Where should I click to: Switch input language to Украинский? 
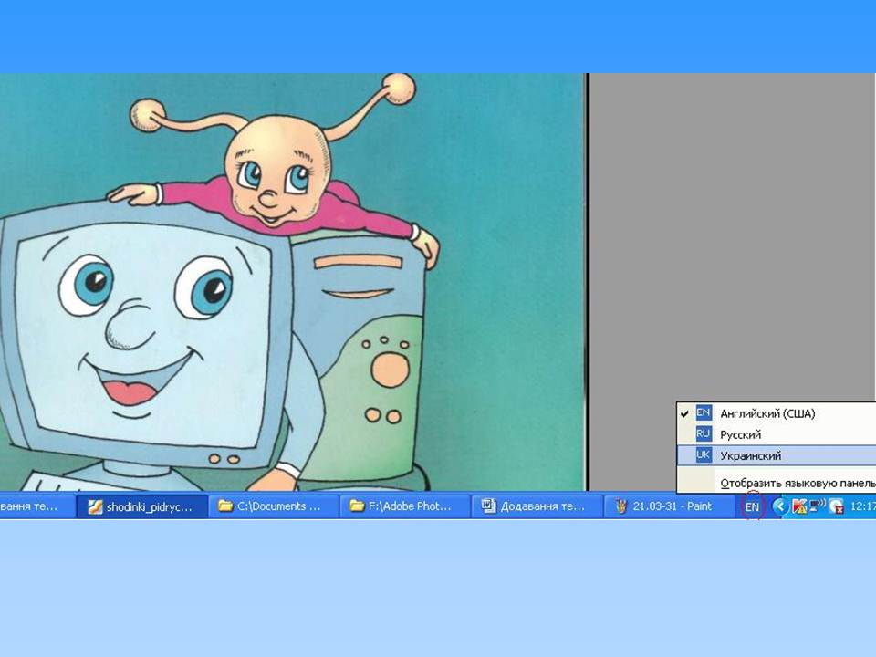tap(750, 455)
